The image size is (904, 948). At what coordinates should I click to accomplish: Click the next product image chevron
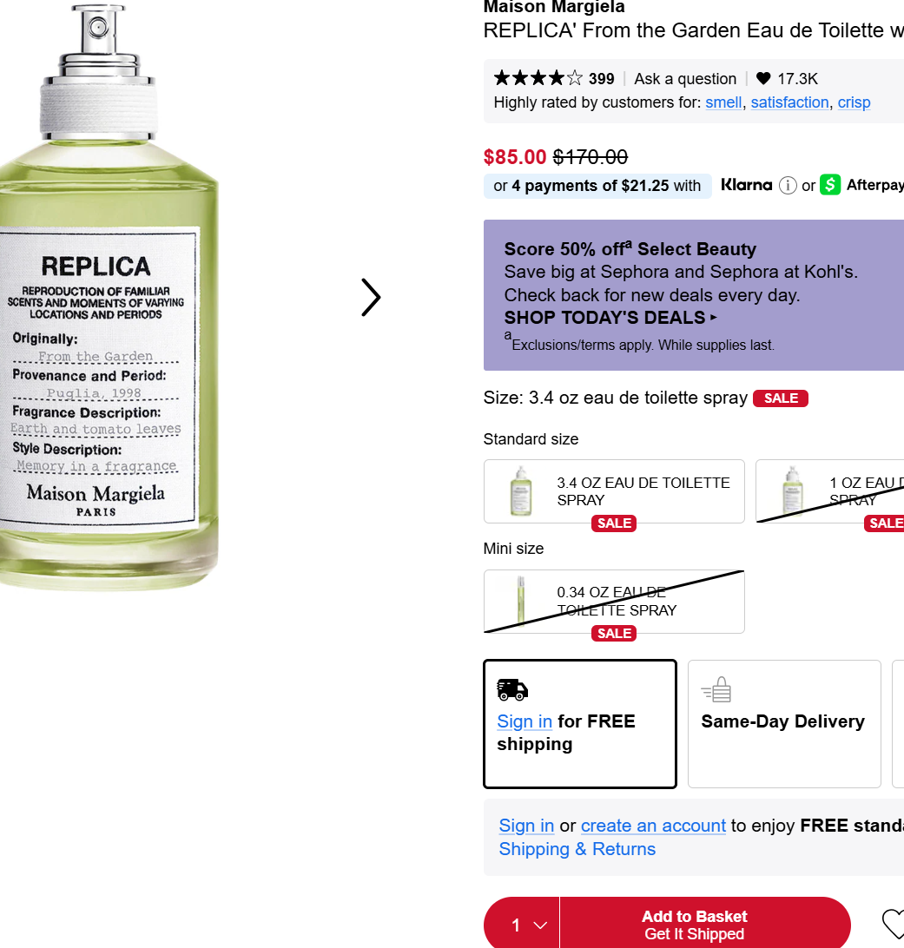[x=371, y=297]
